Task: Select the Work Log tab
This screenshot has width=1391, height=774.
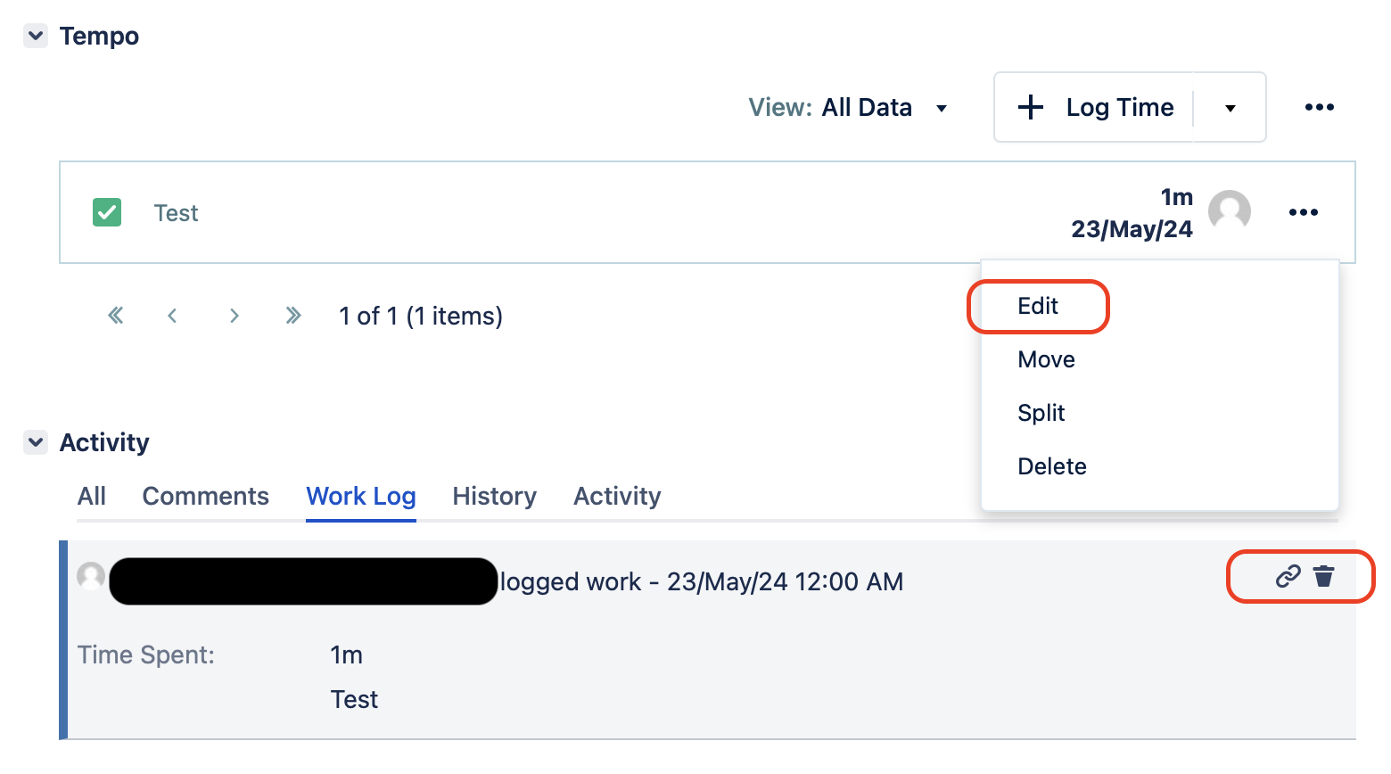Action: pos(361,496)
